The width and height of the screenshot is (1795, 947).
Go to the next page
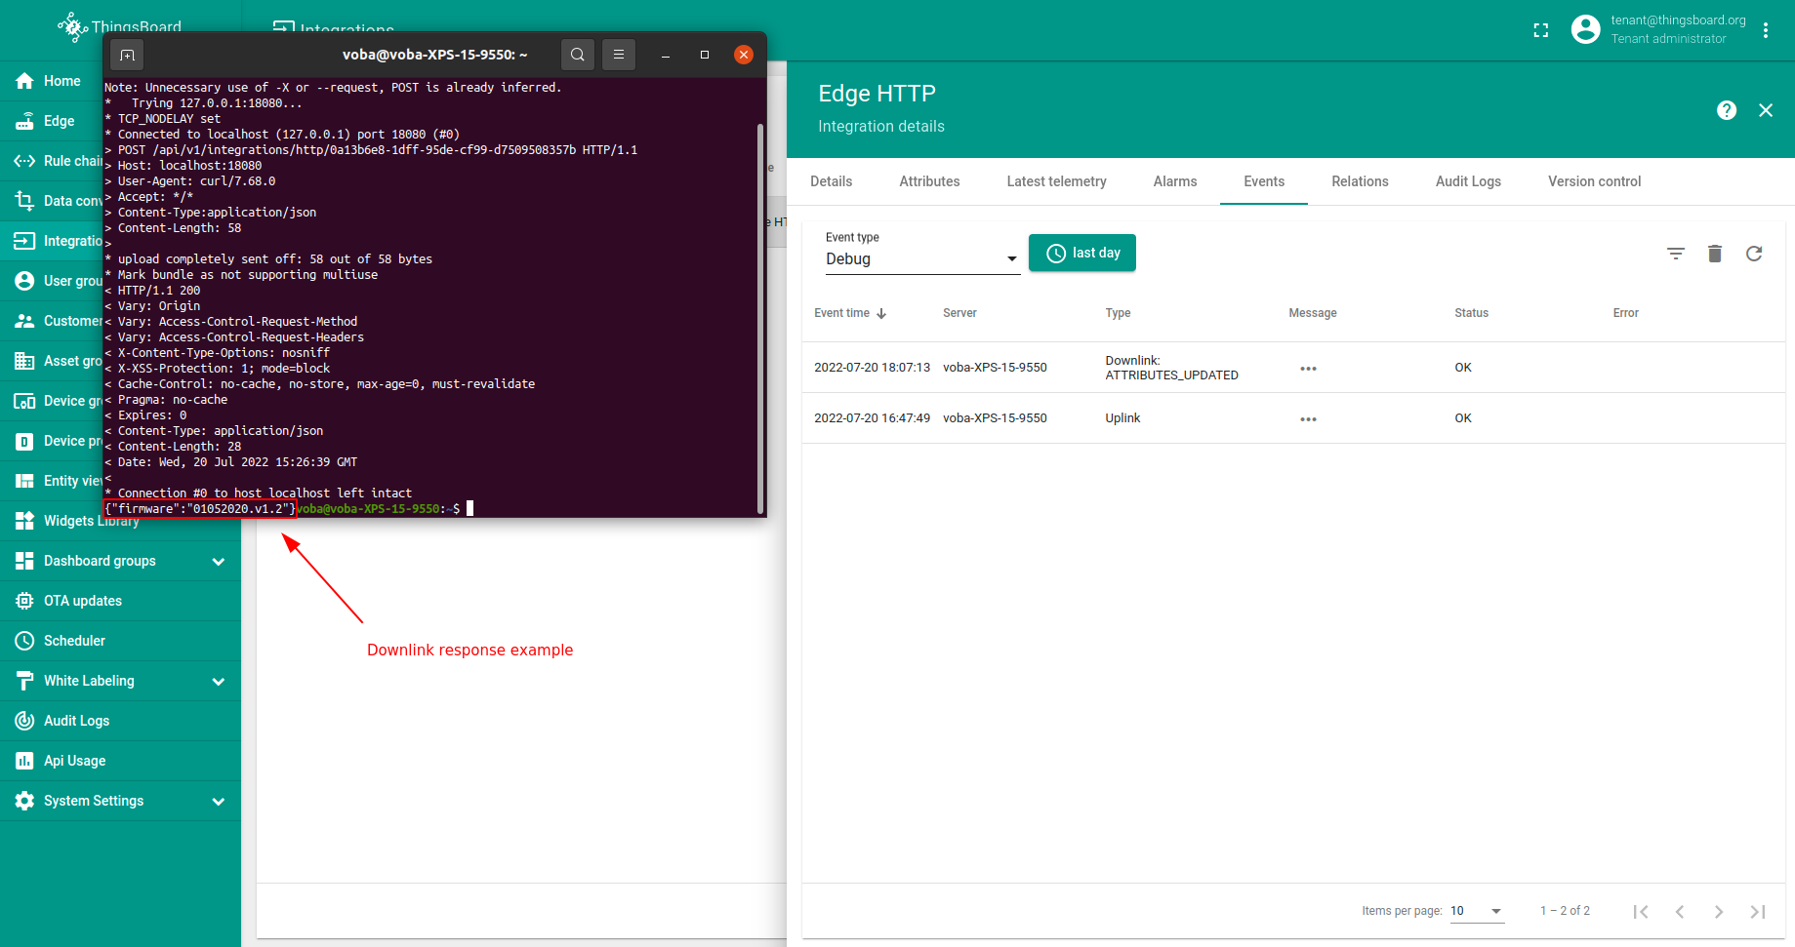(x=1719, y=911)
